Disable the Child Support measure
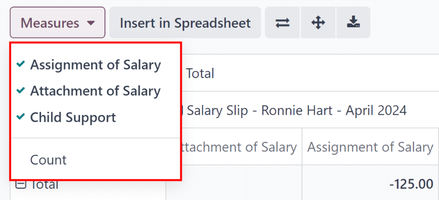 pyautogui.click(x=73, y=117)
